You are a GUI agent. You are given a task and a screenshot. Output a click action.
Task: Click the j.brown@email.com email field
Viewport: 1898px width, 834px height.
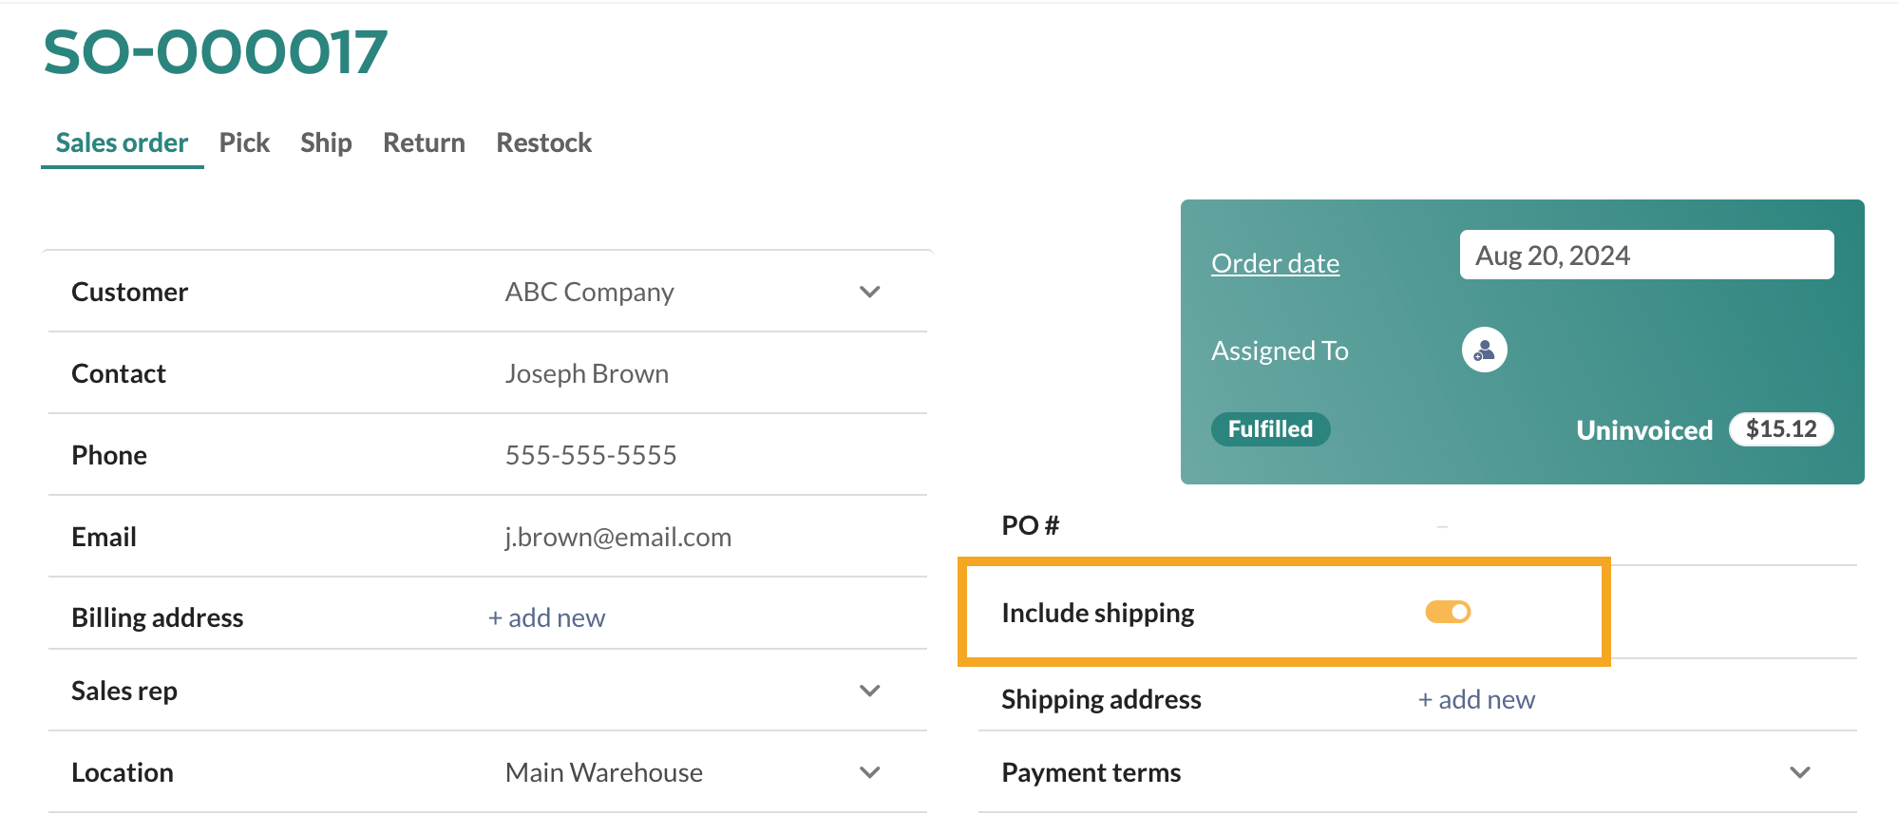pos(617,537)
